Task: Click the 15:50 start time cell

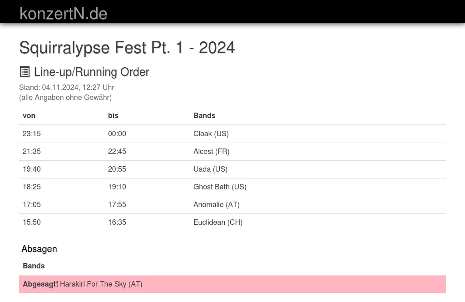Action: pyautogui.click(x=32, y=222)
